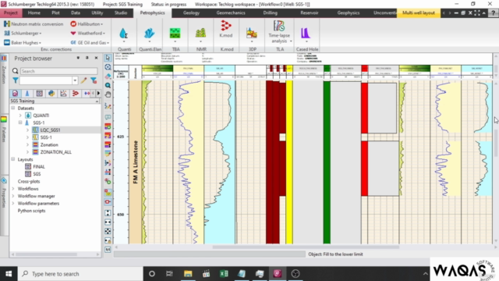
Task: Select the hand pan tool
Action: tap(108, 94)
